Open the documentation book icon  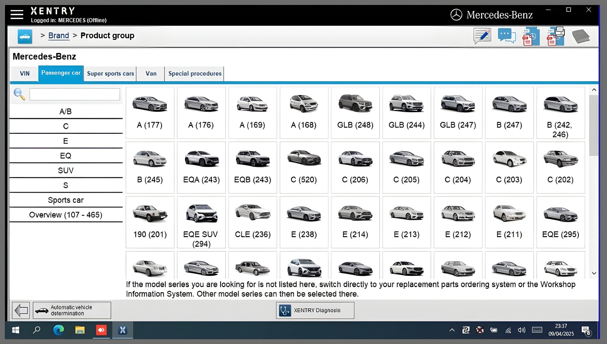tap(581, 36)
